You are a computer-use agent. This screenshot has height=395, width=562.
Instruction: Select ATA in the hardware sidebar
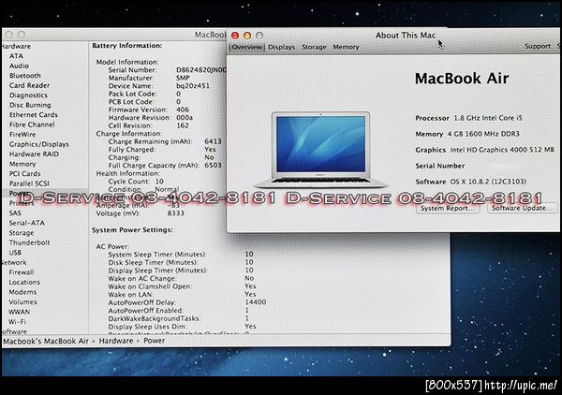click(16, 56)
